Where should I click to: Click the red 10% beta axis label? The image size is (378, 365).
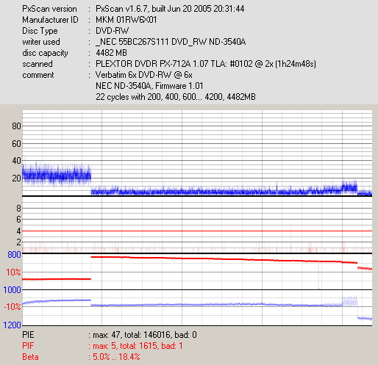[x=13, y=272]
